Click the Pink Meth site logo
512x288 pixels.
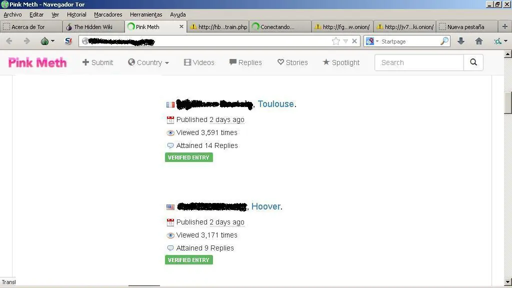click(x=37, y=62)
